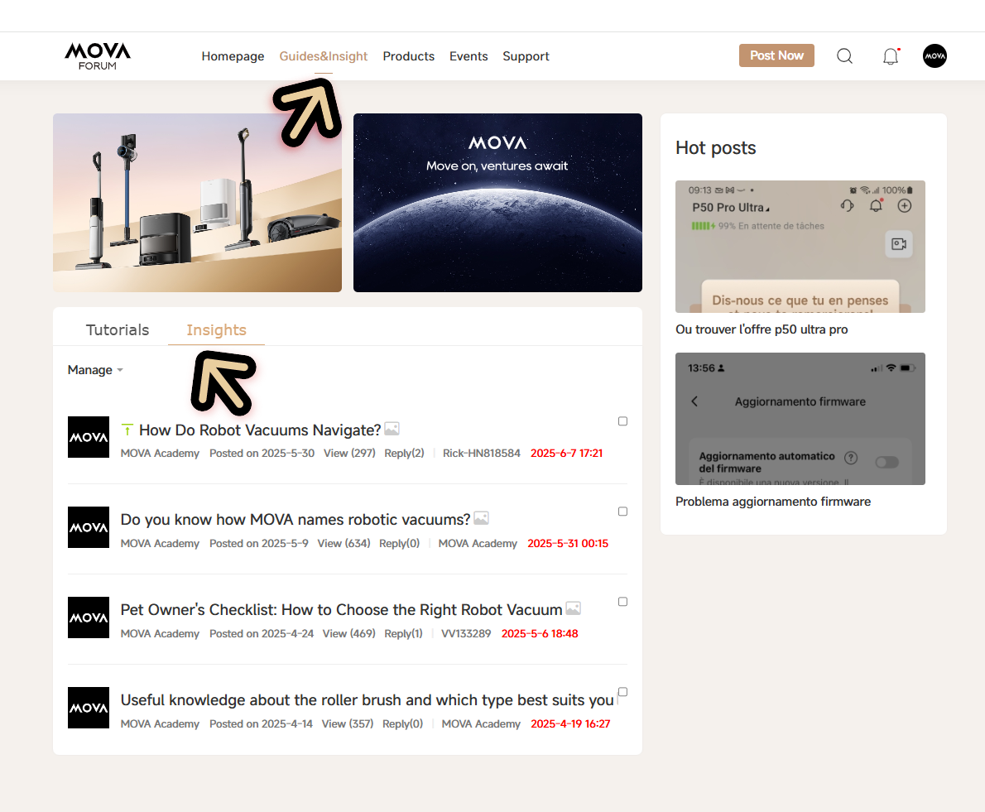
Task: Open hot post Problema aggiornamento firmware
Action: (x=772, y=501)
